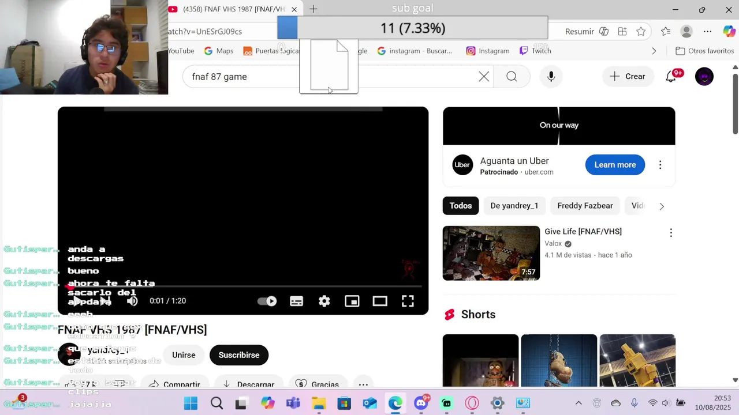Open the Uber ad thumbnail 'On our way'

tap(559, 126)
